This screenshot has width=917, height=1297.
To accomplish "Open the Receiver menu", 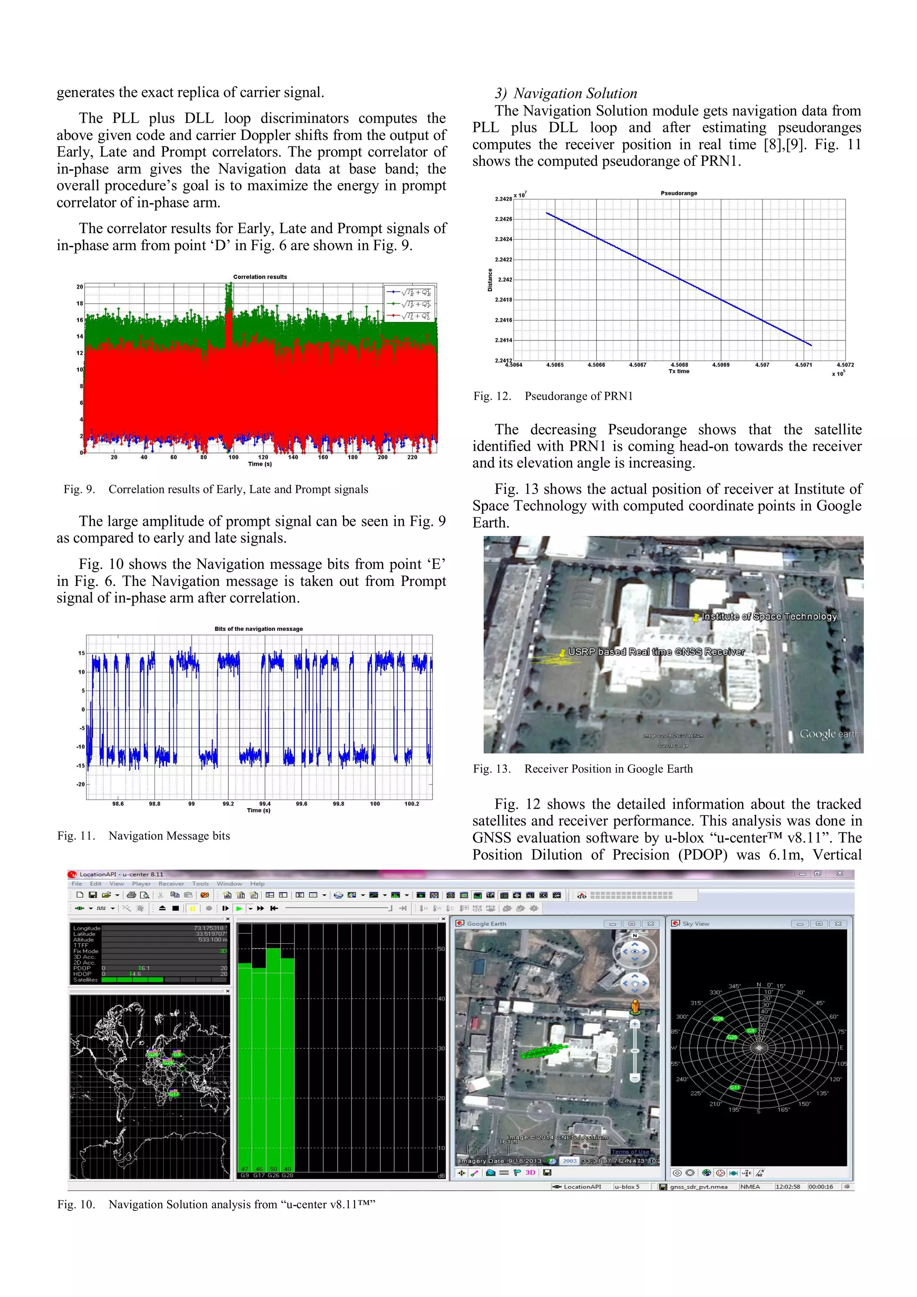I will pos(171,883).
